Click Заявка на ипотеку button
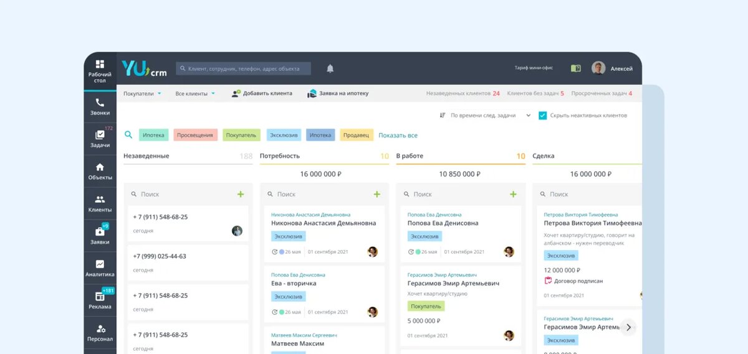The height and width of the screenshot is (354, 748). pos(338,93)
